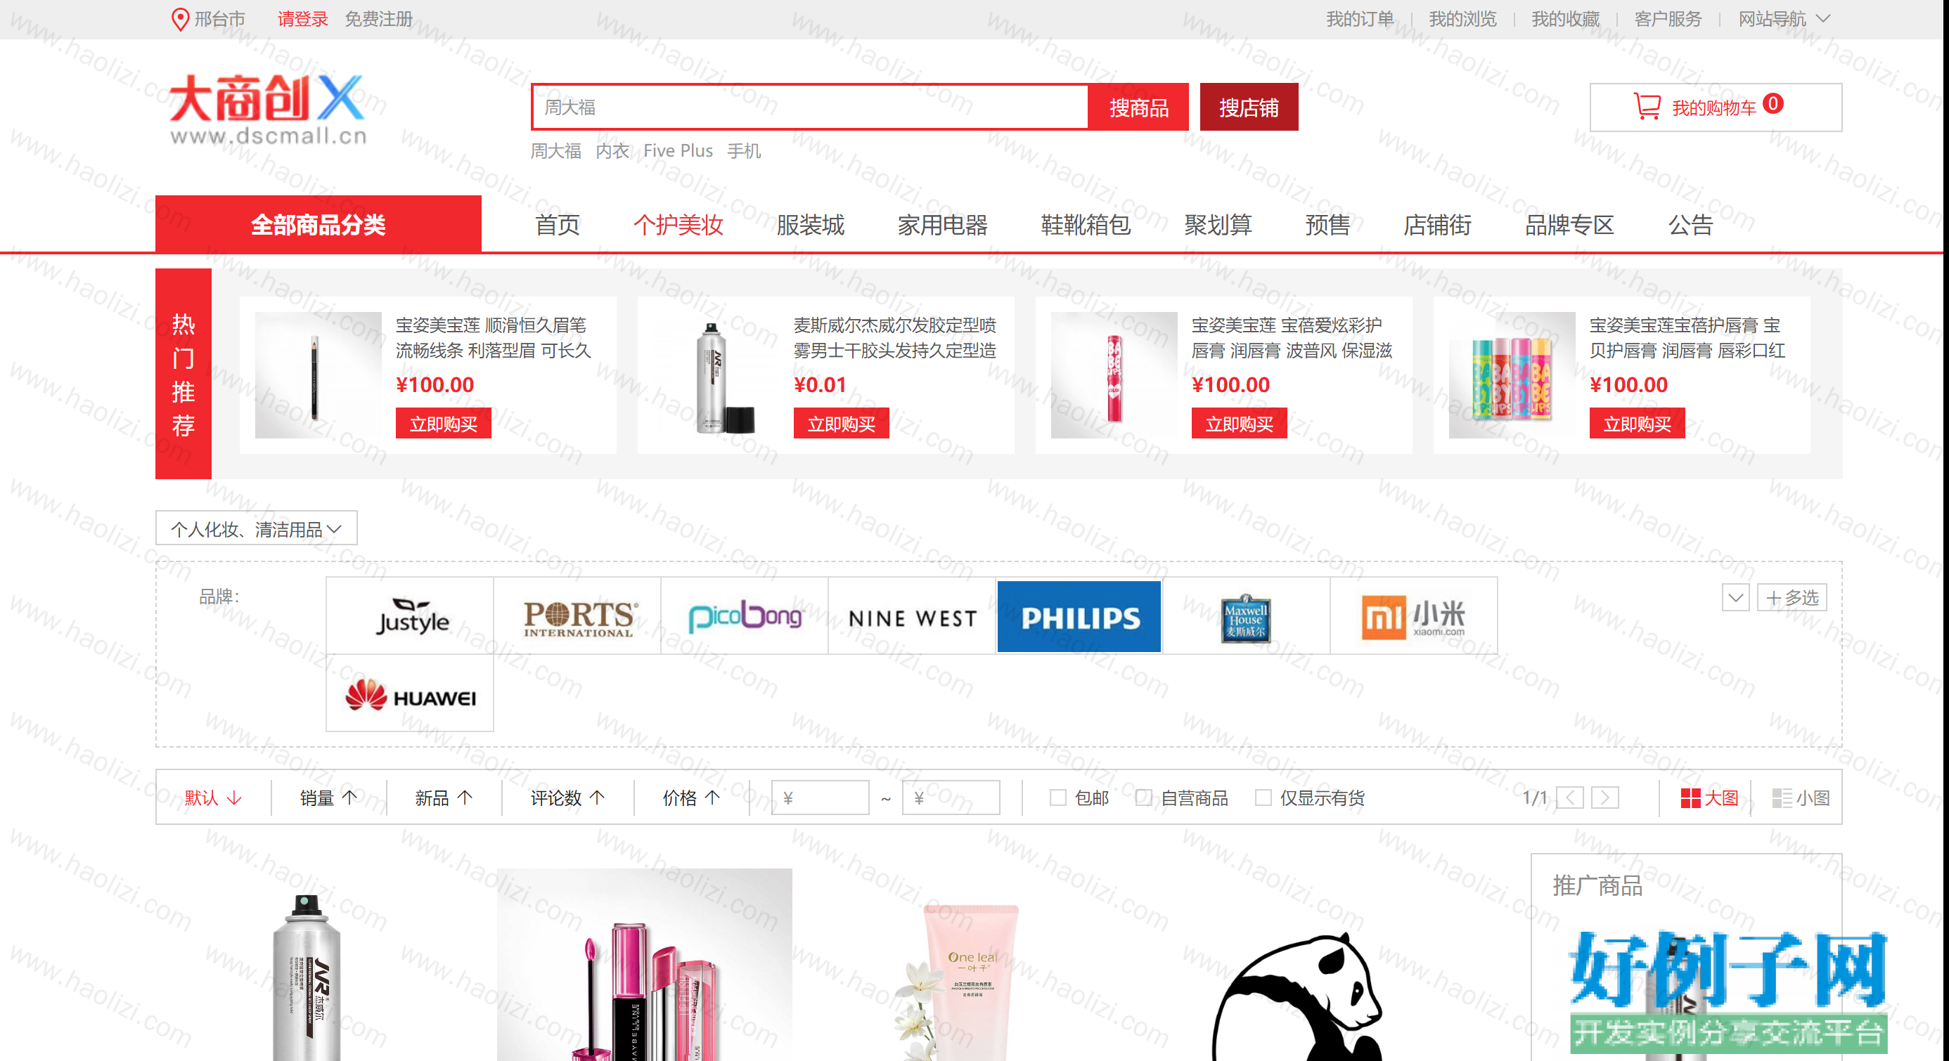Open the 聚划算 nav tab
Image resolution: width=1949 pixels, height=1061 pixels.
(x=1218, y=225)
